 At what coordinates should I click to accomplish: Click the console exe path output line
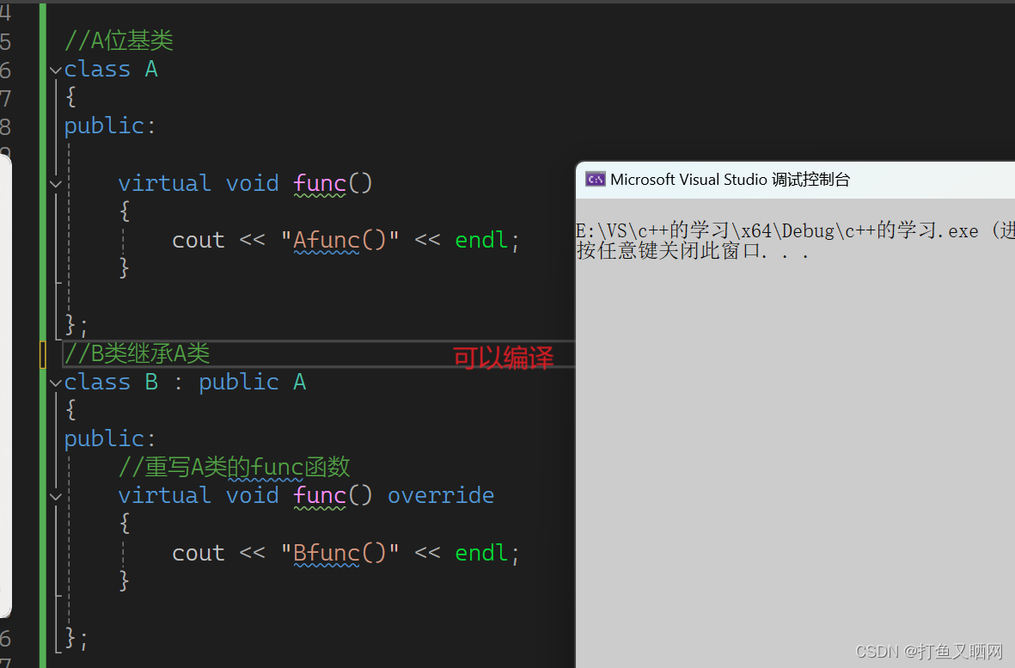click(x=791, y=231)
